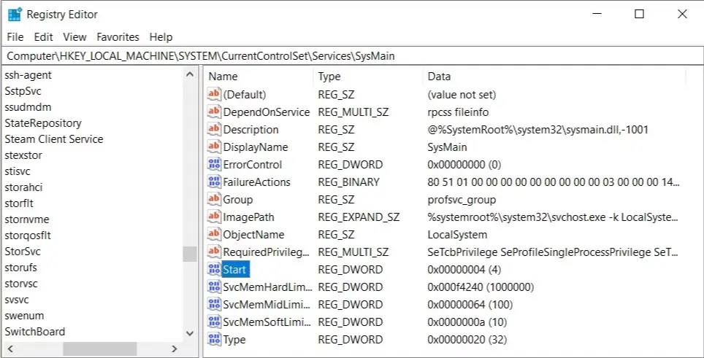Click the tree pane scroll down arrow
Image resolution: width=704 pixels, height=358 pixels.
click(190, 333)
